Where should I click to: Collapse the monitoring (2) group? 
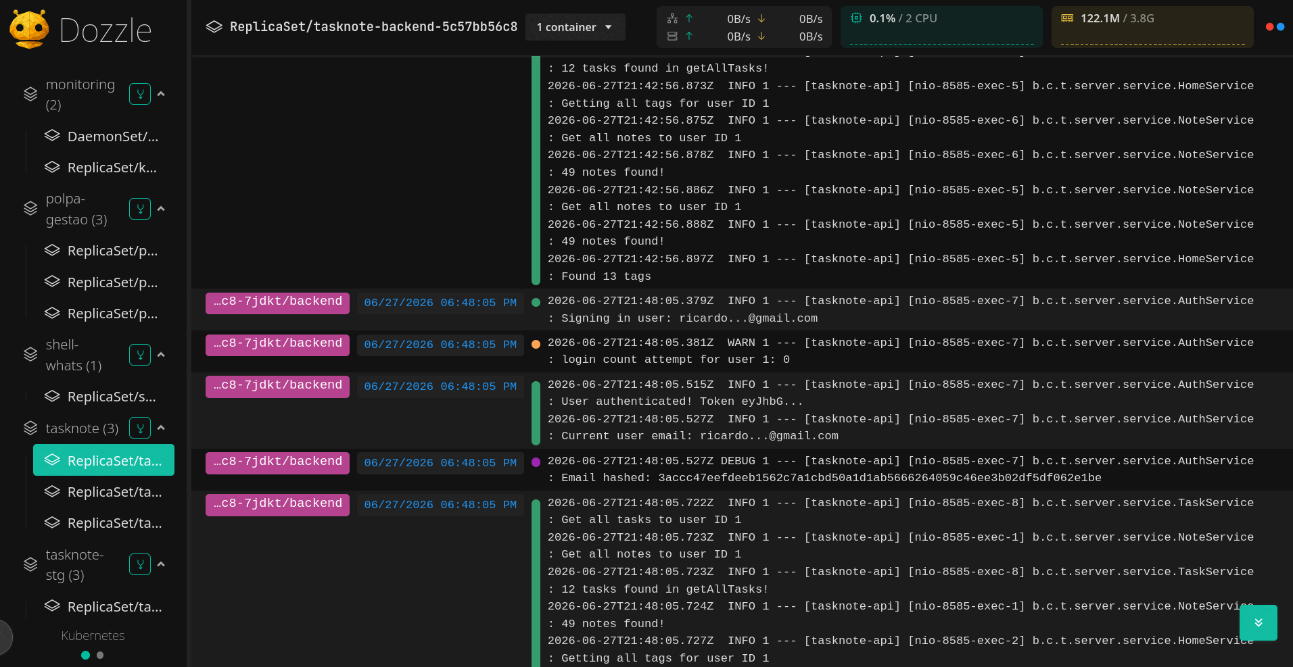point(161,94)
